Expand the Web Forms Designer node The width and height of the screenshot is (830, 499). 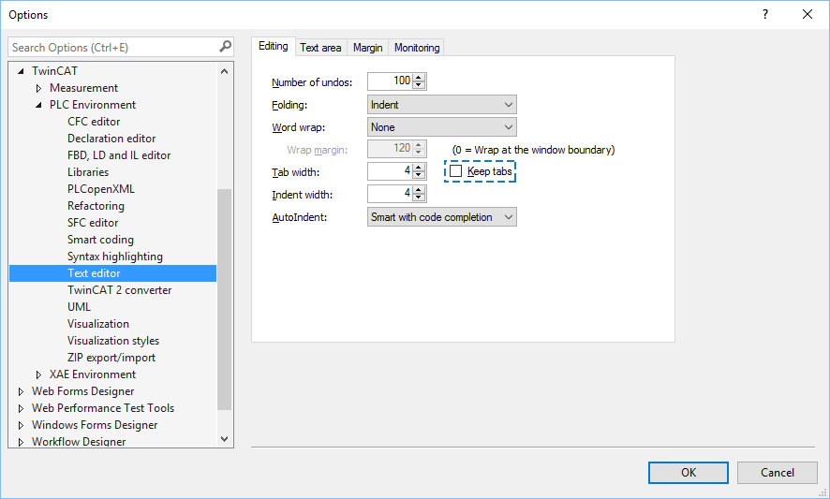tap(22, 391)
